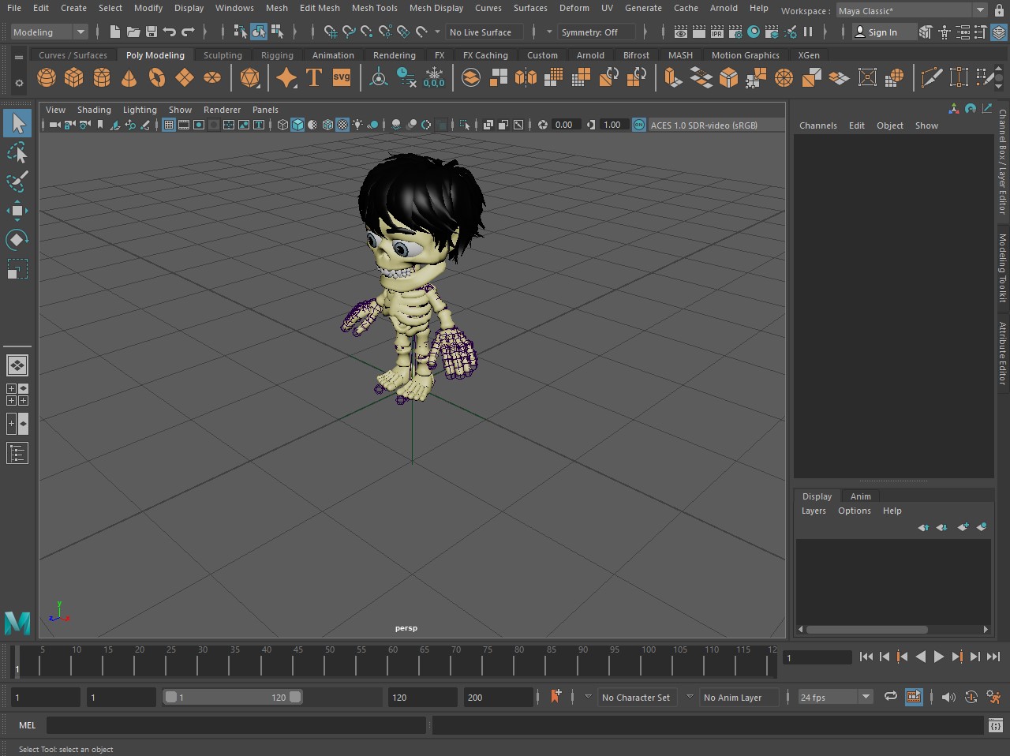Create a polygon disc from the shelf

point(212,78)
